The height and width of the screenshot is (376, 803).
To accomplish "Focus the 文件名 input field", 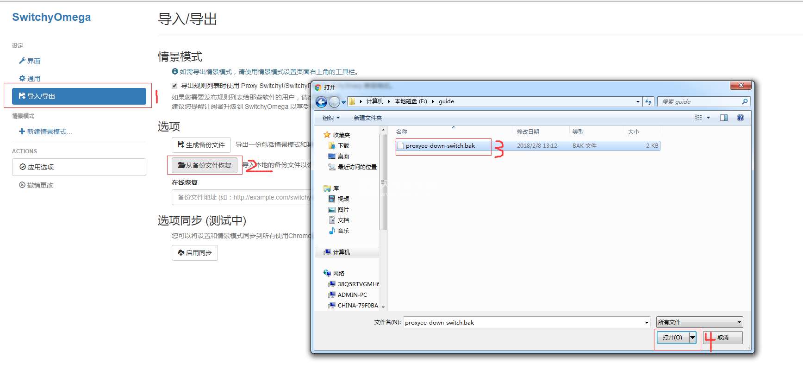I will coord(524,323).
